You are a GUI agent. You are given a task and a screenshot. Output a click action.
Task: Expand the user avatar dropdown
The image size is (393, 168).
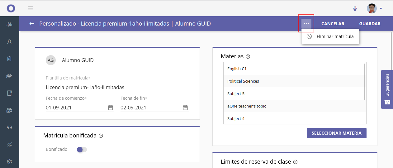[381, 8]
